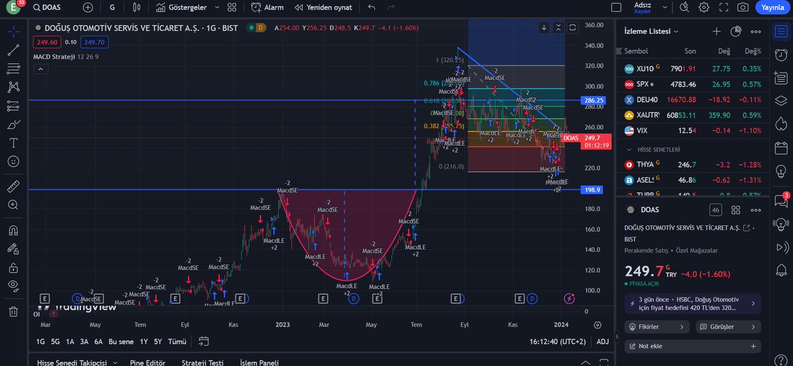Open the user profile avatar menu
Viewport: 793px width, 366px height.
[x=11, y=8]
